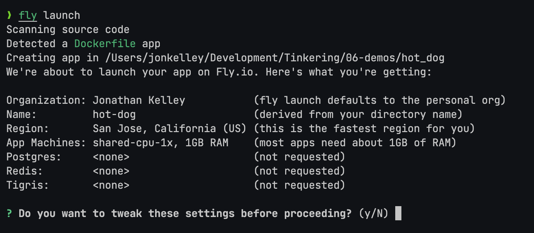Click the green question mark prompt icon
Viewport: 534px width, 233px height.
tap(9, 213)
